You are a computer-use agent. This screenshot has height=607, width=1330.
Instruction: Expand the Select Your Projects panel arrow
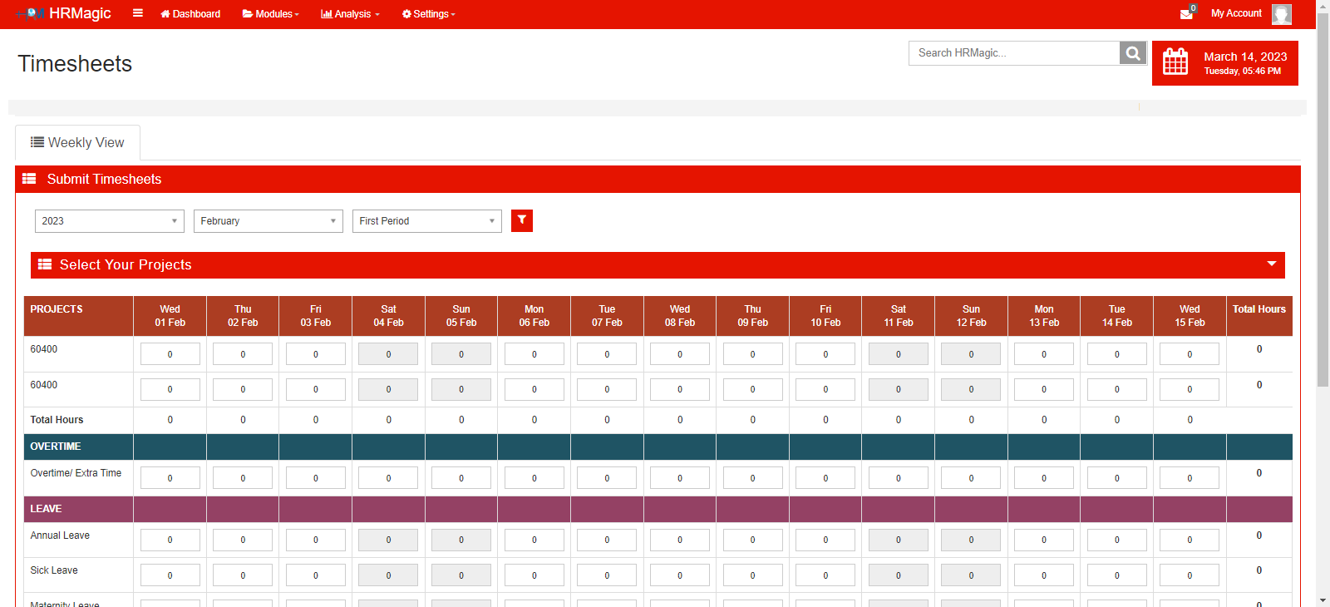click(1271, 264)
